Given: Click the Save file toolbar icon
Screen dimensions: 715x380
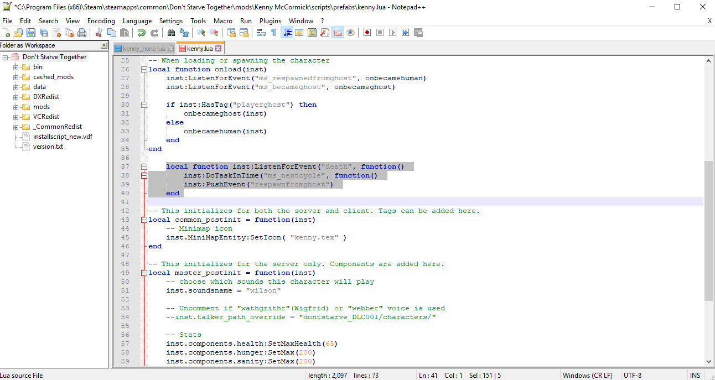Looking at the screenshot, I should [x=31, y=33].
